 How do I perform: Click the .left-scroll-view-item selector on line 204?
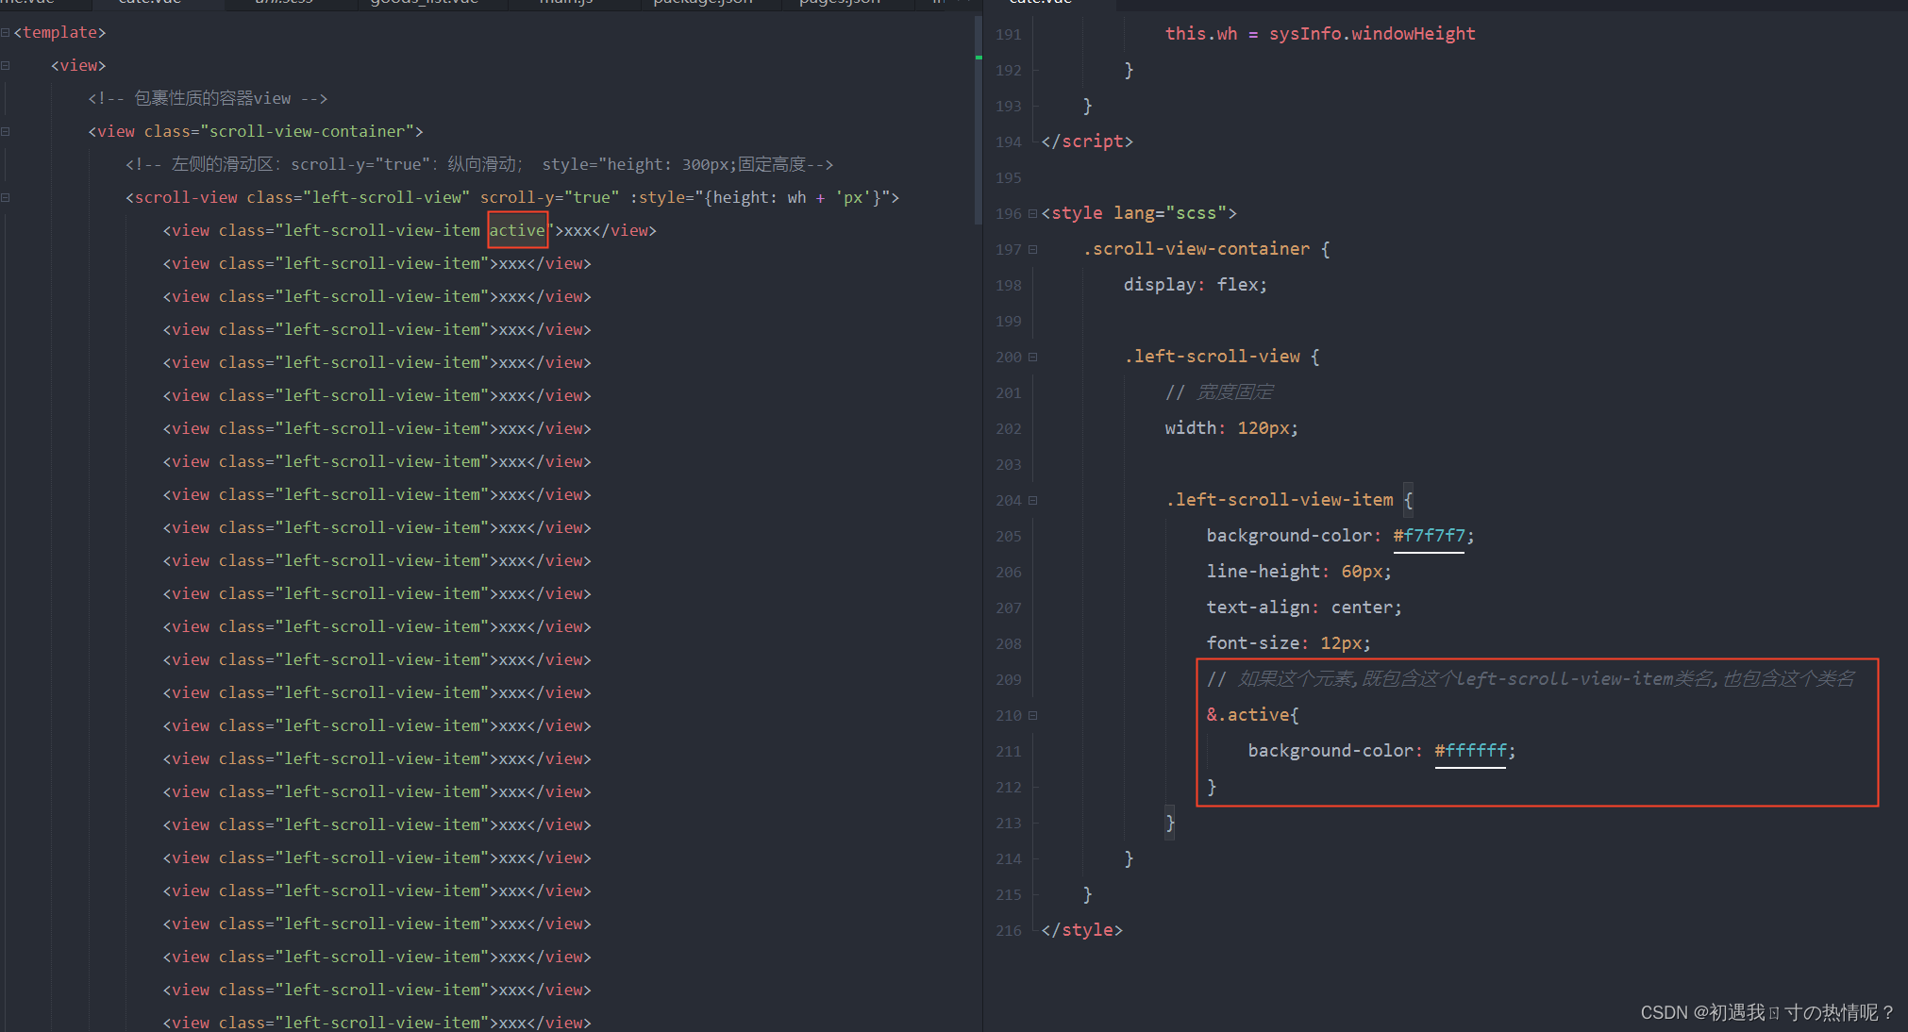pos(1279,500)
